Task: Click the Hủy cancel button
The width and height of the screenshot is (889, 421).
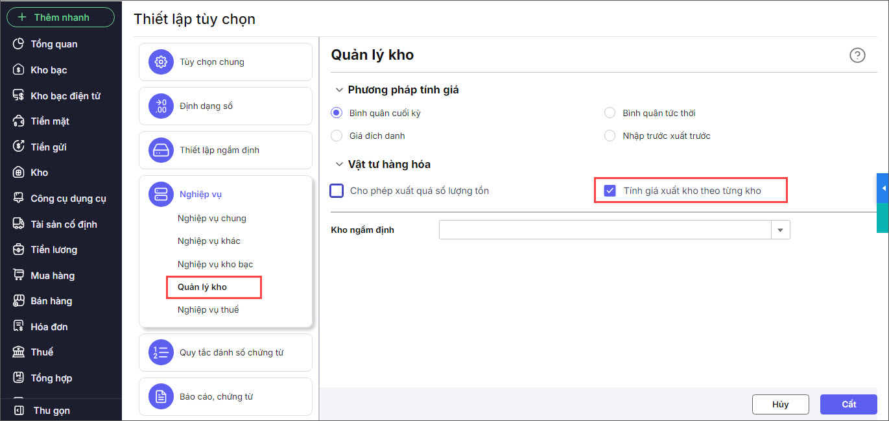Action: click(780, 404)
